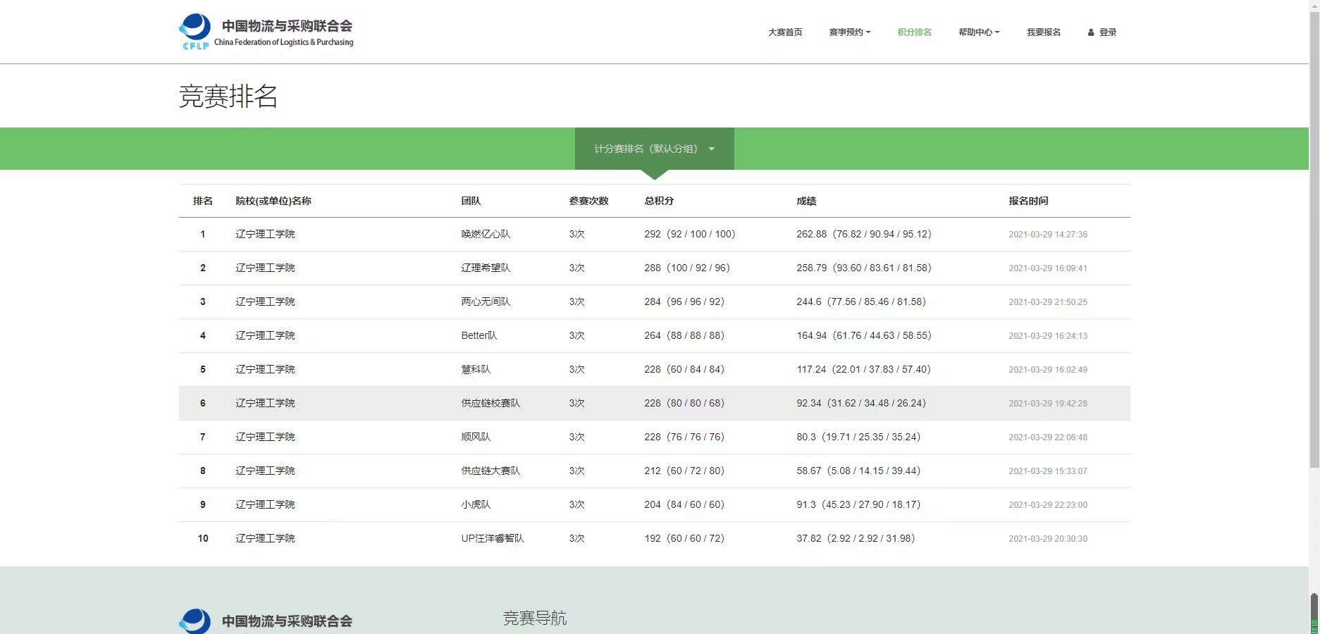
Task: Click signup time 2021-03-29 16:09:41
Action: tap(1048, 268)
